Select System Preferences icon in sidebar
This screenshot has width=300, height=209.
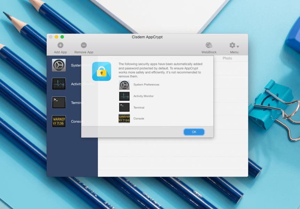tap(59, 65)
